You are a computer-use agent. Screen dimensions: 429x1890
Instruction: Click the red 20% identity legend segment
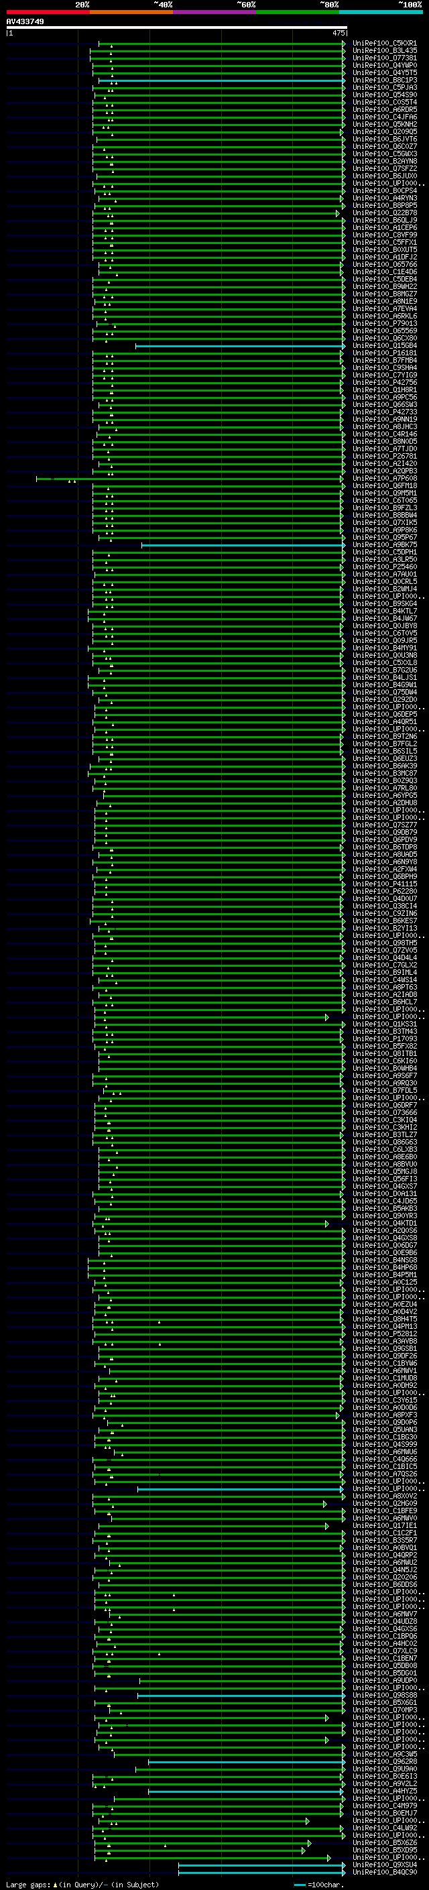click(48, 12)
